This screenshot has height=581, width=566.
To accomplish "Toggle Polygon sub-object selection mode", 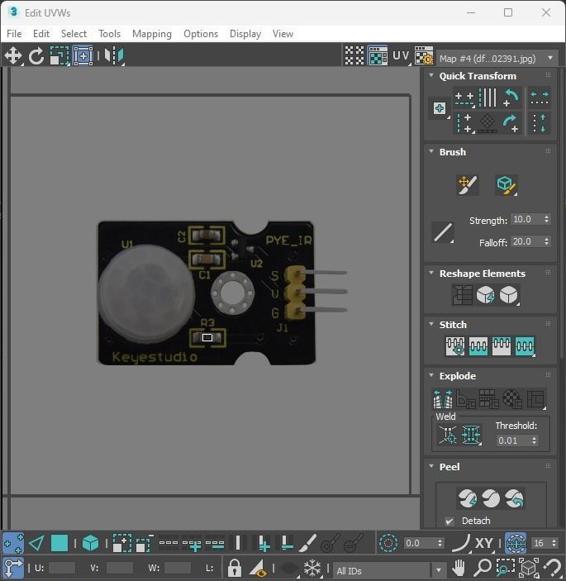I will pos(59,544).
